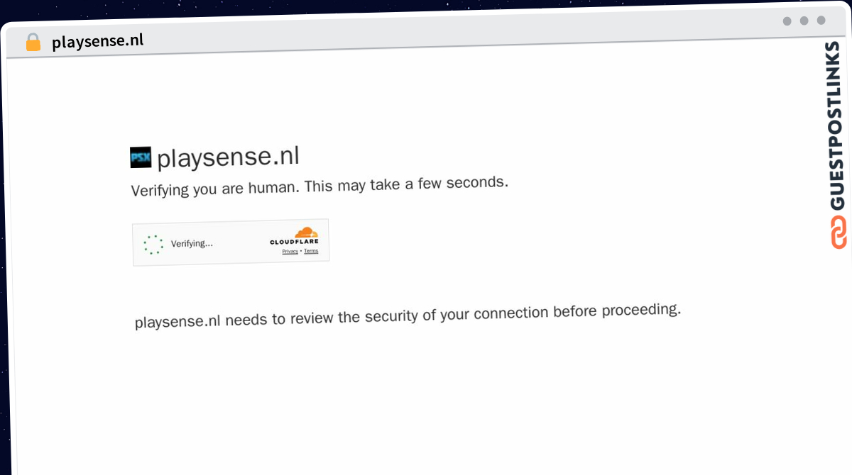The height and width of the screenshot is (475, 852).
Task: Click the security review notice text
Action: click(408, 315)
